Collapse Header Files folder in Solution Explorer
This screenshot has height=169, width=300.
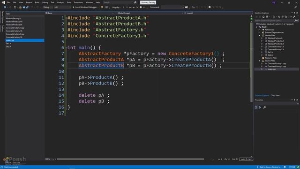pyautogui.click(x=259, y=36)
